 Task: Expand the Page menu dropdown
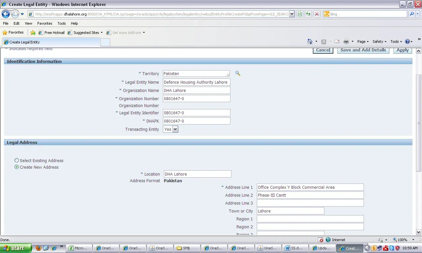click(362, 42)
